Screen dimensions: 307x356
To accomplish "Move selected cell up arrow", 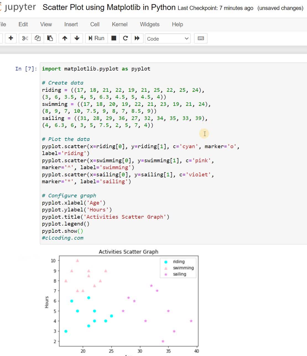I will 65,38.
